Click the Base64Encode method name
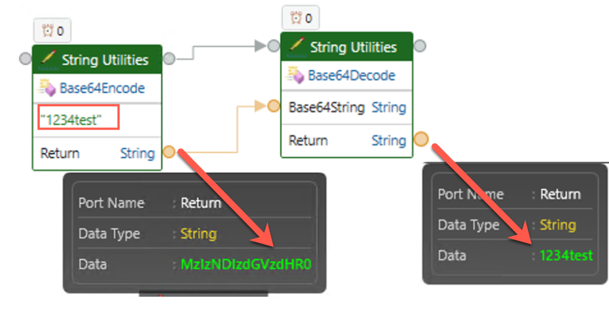Screen dimensions: 609x315 (102, 88)
